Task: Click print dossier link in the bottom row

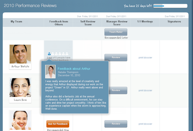Action: (x=145, y=124)
